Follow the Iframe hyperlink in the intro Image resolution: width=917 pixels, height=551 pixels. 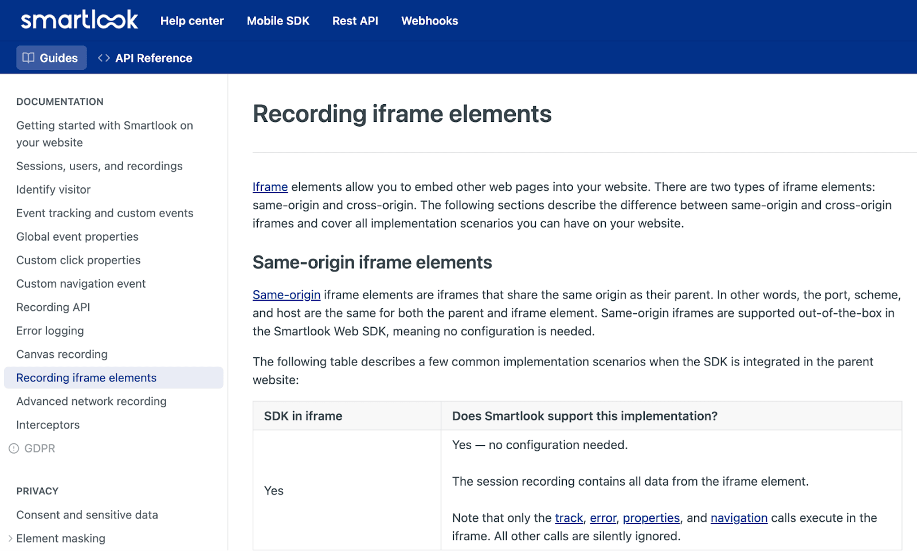pyautogui.click(x=270, y=187)
